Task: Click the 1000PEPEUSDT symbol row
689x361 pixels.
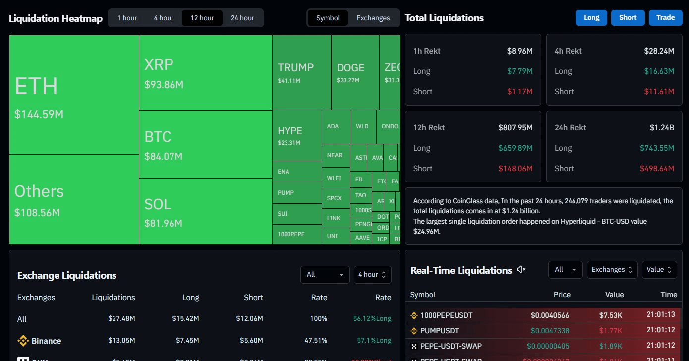Action: 544,315
